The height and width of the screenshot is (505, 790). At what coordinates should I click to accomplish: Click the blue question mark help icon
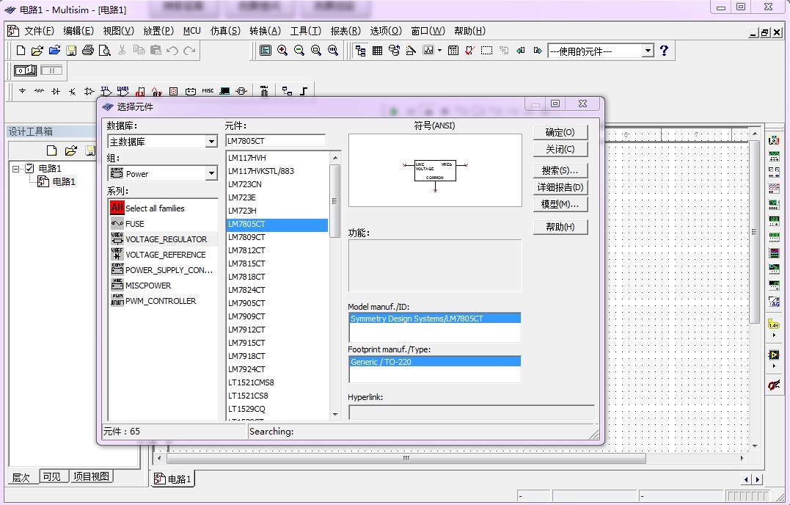click(664, 51)
